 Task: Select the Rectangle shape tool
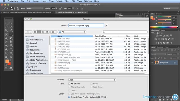pyautogui.click(x=11, y=53)
